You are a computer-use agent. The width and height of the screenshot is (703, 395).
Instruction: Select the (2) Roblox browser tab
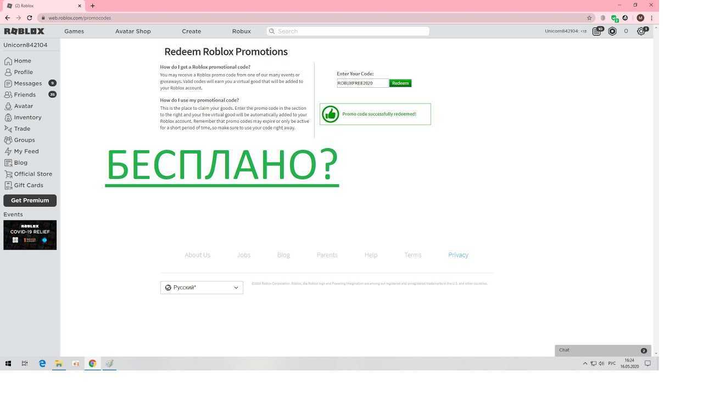[x=44, y=5]
